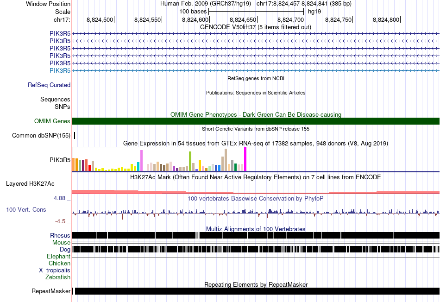
Task: Click the RepeatMasker track label
Action: click(x=51, y=291)
